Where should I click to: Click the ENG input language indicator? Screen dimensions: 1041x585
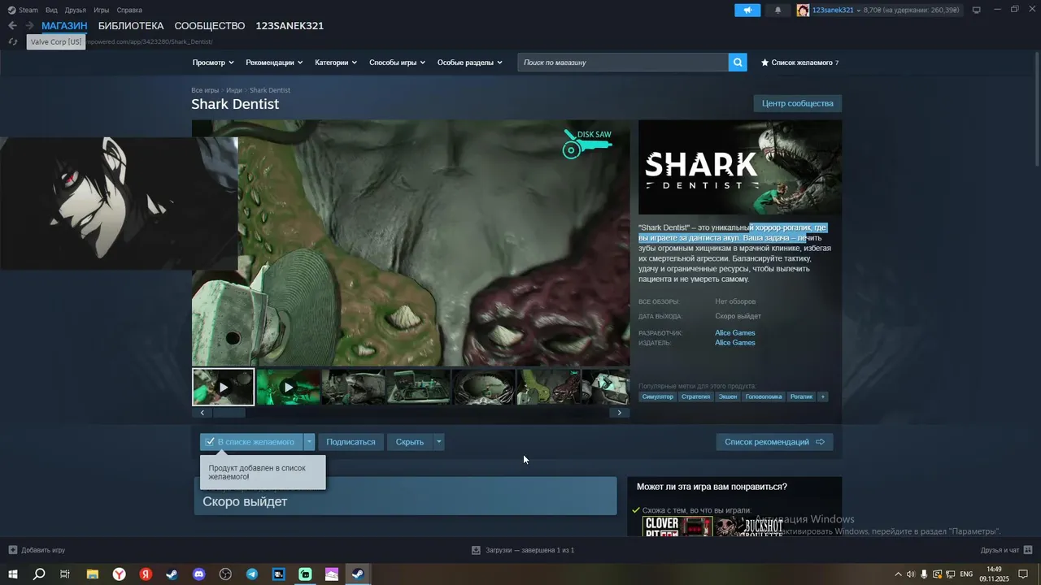966,574
